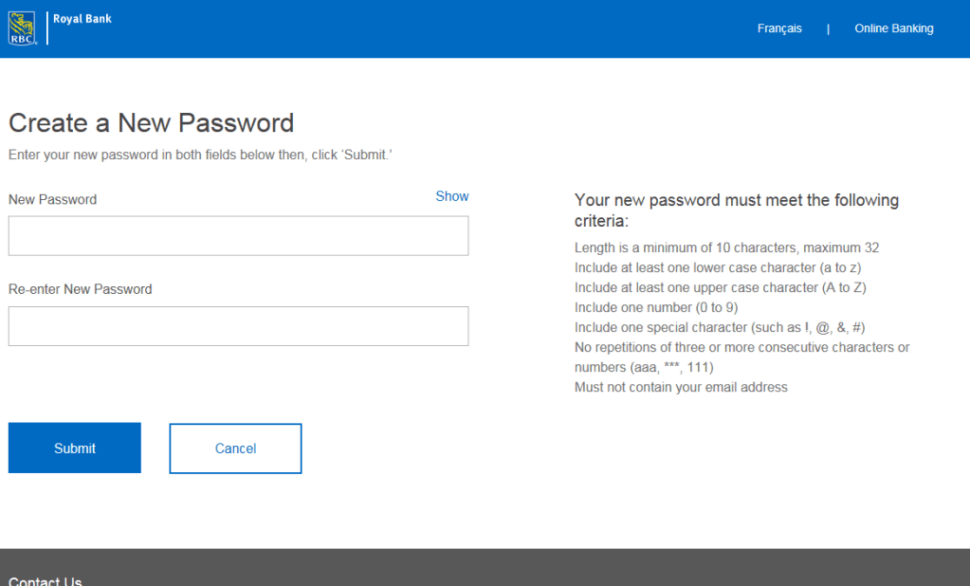Screen dimensions: 970x586
Task: Select the minimum 10 characters length rule
Action: tap(726, 248)
